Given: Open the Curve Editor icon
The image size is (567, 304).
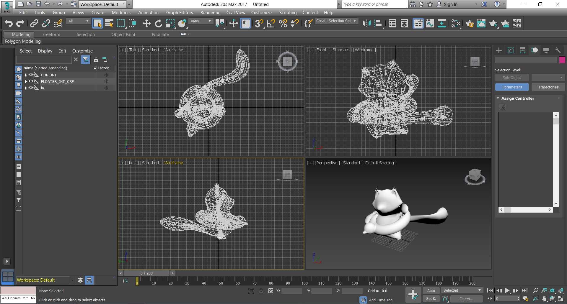Looking at the screenshot, I should (x=430, y=23).
